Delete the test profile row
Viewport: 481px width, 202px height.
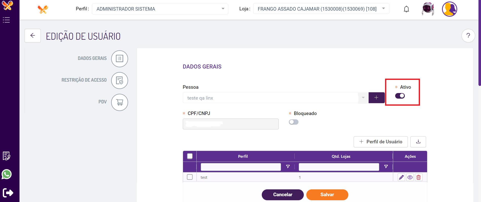418,177
